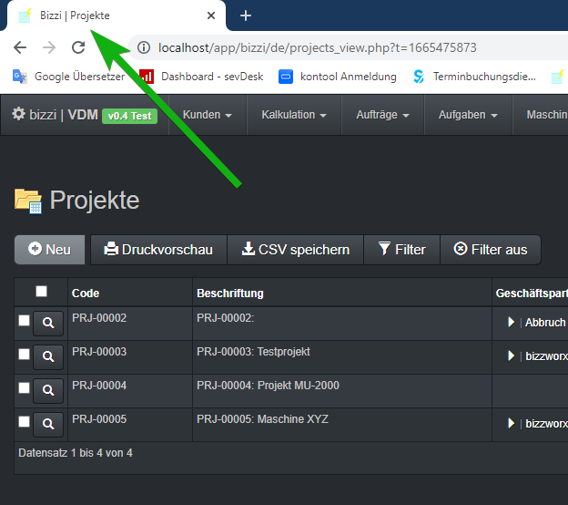Image resolution: width=568 pixels, height=505 pixels.
Task: Click label PRJ-00004: Projekt MU-2000
Action: [268, 386]
